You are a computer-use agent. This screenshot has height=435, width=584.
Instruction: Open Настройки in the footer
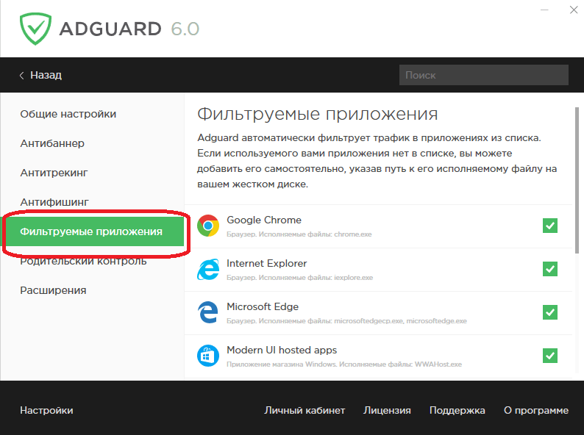point(46,411)
